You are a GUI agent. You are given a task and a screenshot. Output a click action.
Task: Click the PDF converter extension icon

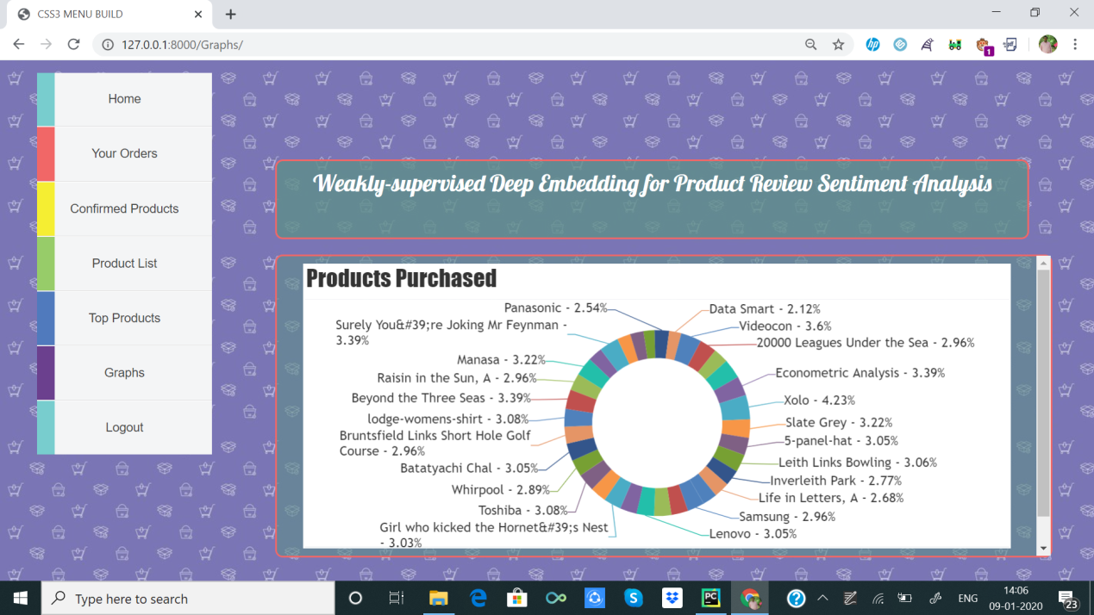point(1010,44)
